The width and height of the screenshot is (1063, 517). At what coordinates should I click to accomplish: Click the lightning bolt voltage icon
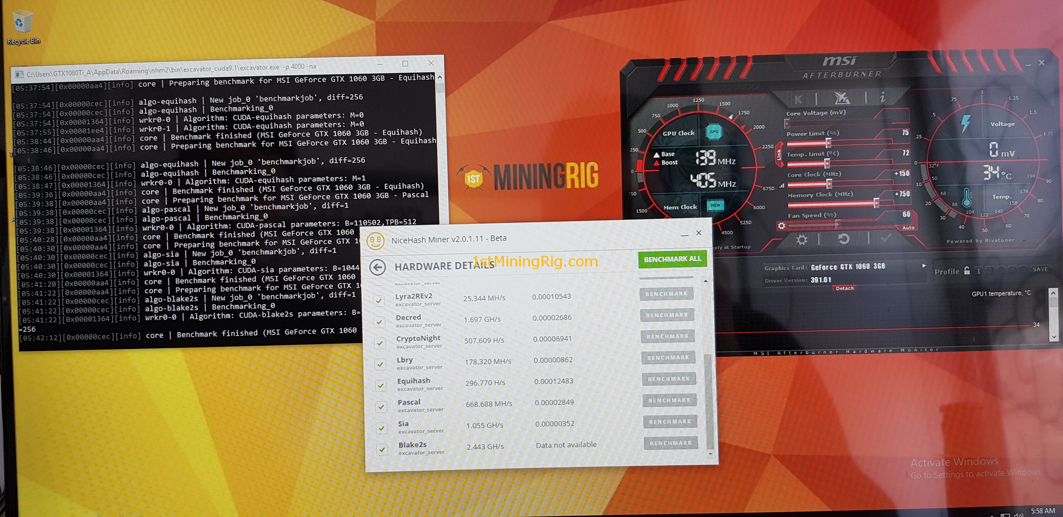pyautogui.click(x=966, y=123)
